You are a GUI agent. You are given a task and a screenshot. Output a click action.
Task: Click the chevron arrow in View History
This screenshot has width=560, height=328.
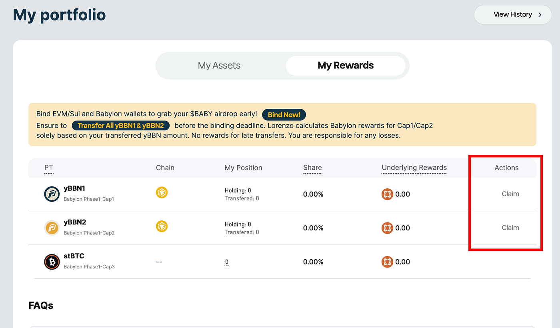tap(540, 15)
